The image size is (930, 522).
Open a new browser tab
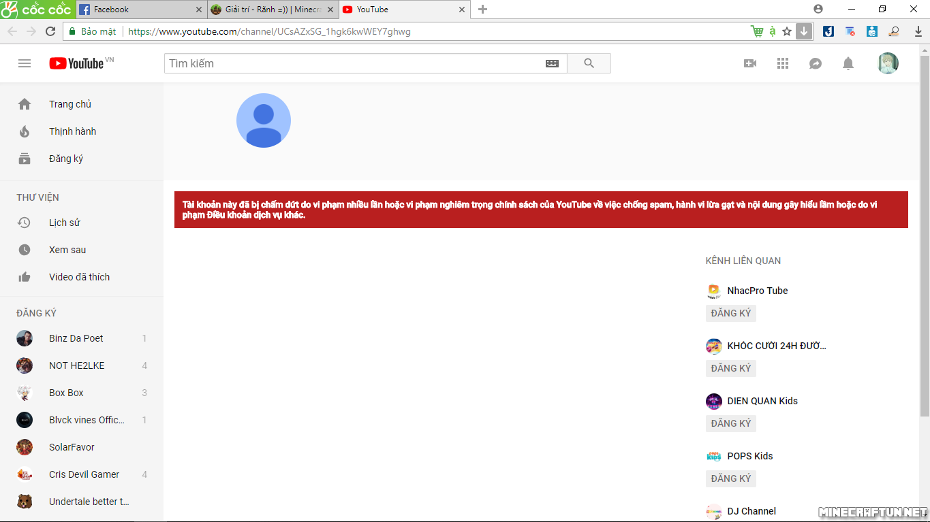483,10
